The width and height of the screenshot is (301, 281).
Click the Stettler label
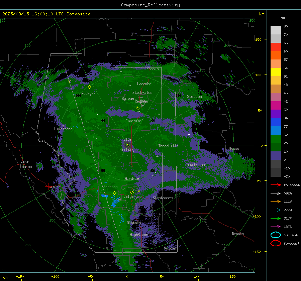(195, 97)
